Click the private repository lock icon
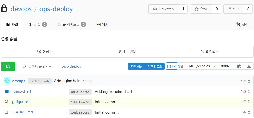This screenshot has height=118, width=254. pyautogui.click(x=4, y=9)
